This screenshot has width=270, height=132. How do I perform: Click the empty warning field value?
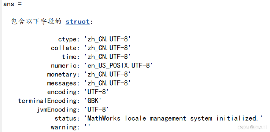coord(87,127)
